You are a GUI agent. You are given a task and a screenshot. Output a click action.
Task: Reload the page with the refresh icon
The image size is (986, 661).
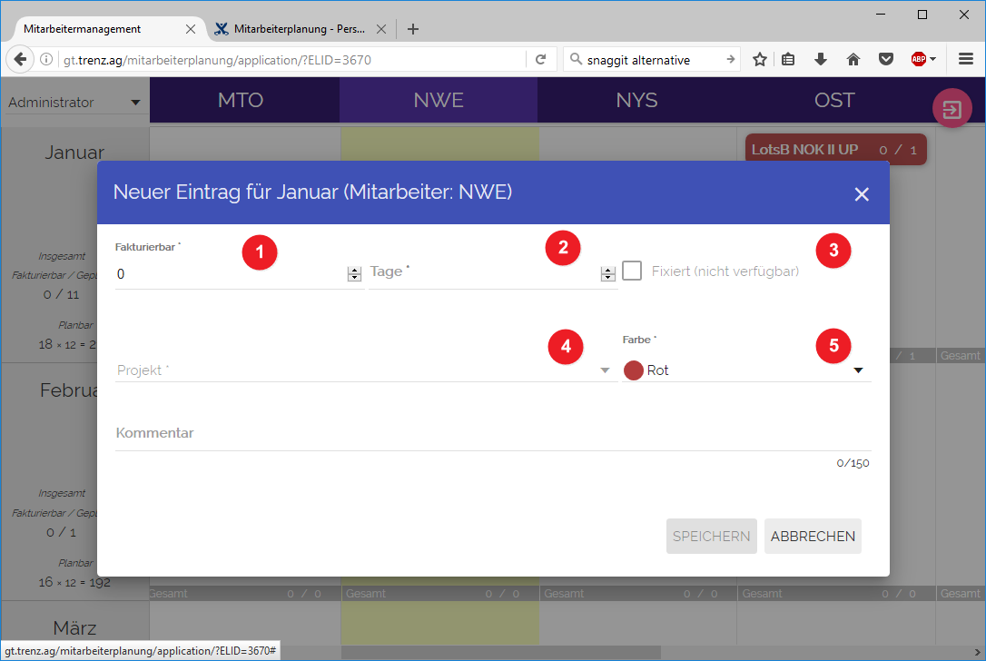[x=541, y=60]
